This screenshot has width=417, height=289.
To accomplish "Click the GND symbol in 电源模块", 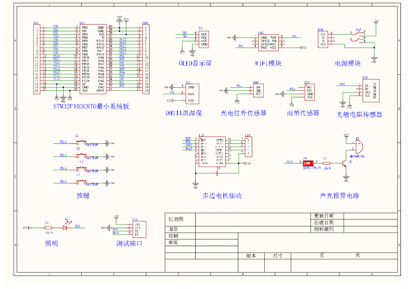I will [374, 60].
